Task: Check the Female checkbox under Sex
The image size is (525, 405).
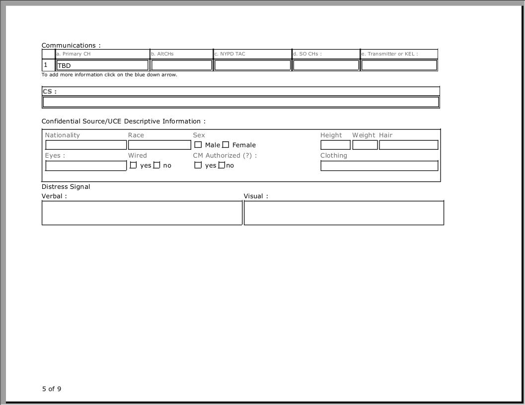Action: (225, 145)
